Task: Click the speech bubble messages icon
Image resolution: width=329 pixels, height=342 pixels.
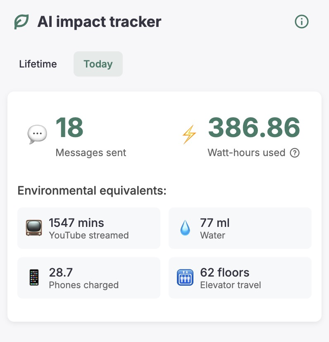Action: coord(37,134)
